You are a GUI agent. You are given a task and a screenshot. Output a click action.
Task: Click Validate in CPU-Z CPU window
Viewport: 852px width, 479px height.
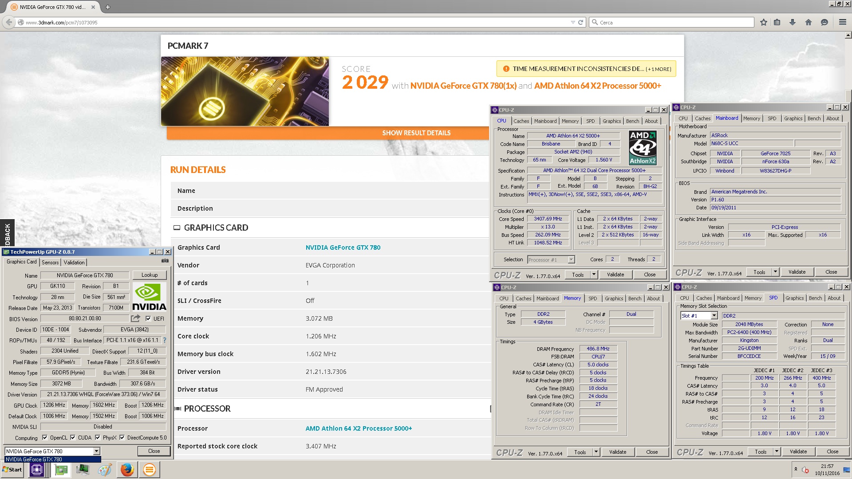click(615, 275)
